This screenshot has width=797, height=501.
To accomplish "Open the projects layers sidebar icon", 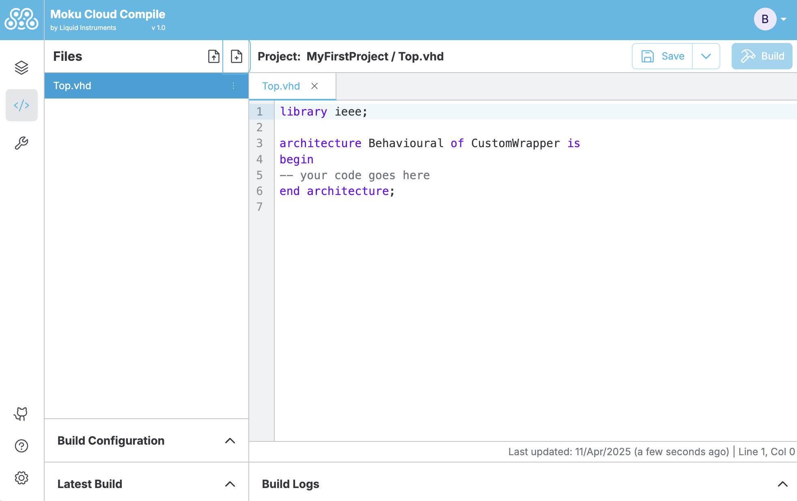I will [x=22, y=68].
